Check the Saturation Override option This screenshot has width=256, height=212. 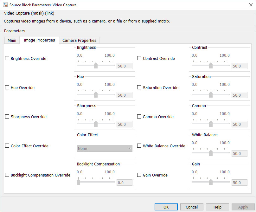pyautogui.click(x=139, y=87)
